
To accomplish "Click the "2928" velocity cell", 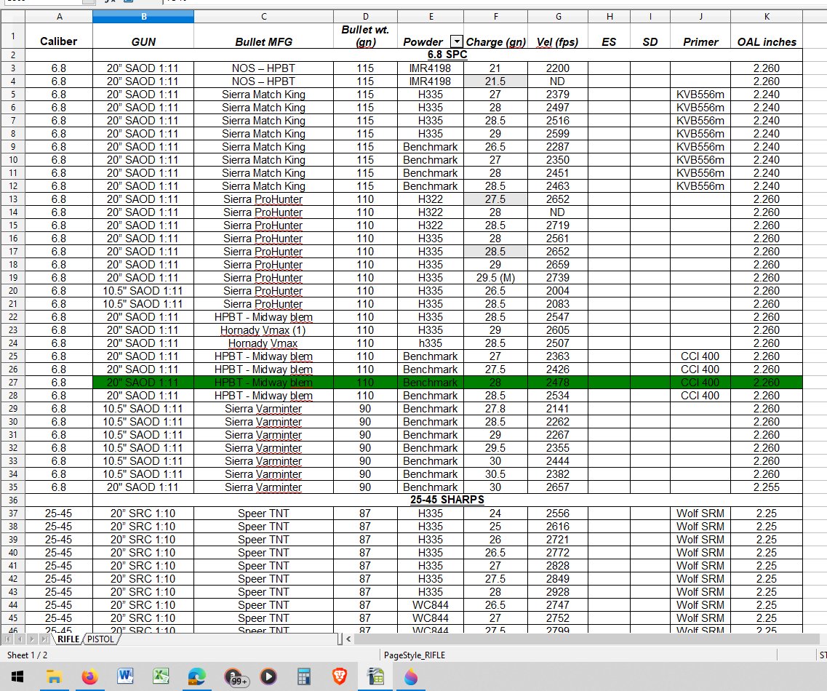I will [x=558, y=592].
